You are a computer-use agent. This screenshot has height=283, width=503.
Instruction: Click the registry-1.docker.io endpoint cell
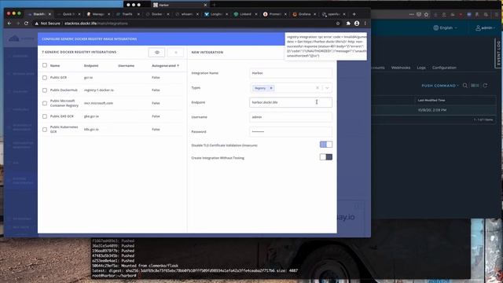point(99,90)
